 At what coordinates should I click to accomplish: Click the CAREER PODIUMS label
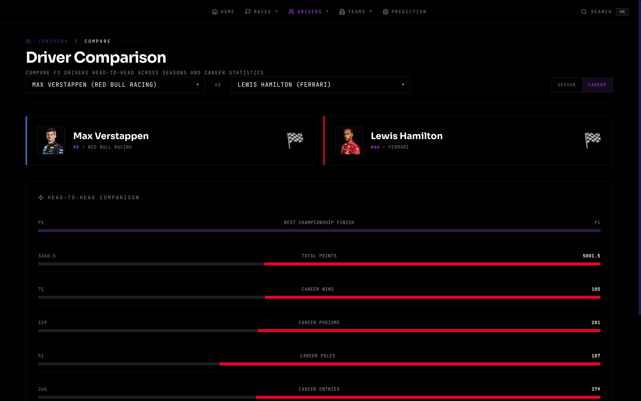point(319,323)
